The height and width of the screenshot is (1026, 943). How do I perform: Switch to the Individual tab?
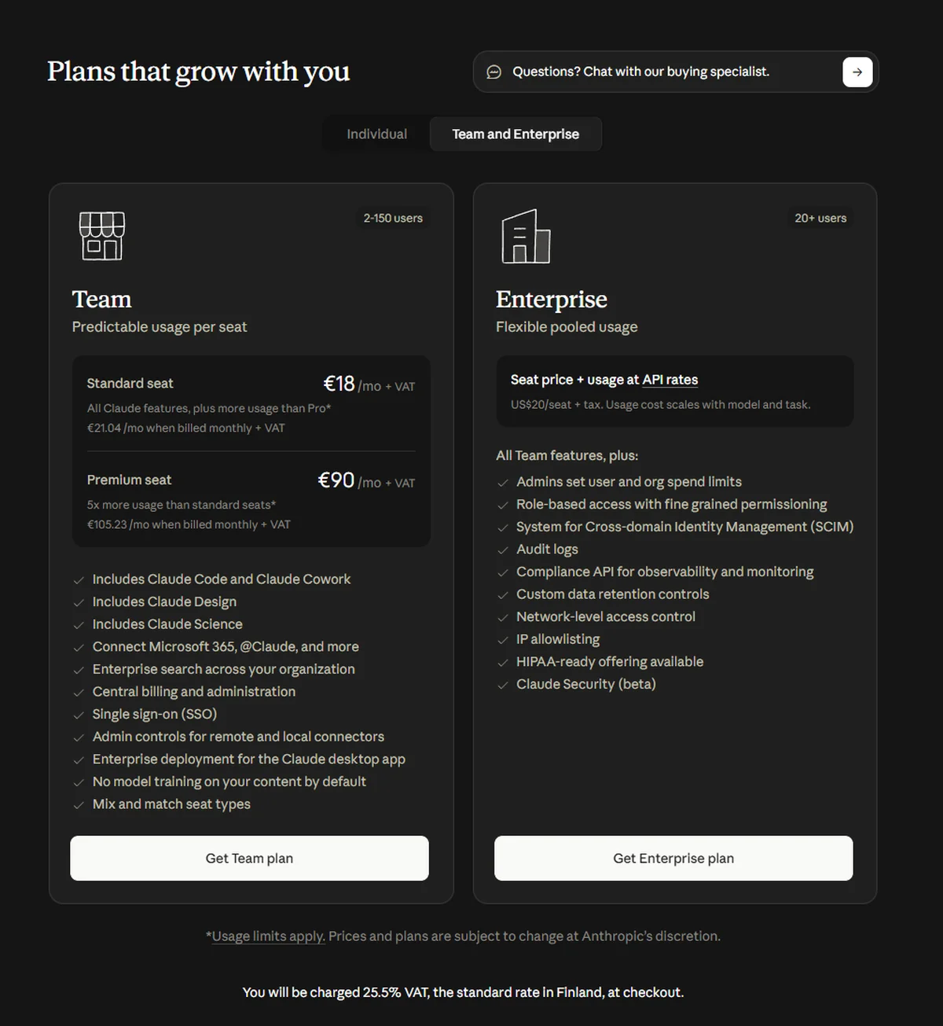(x=377, y=134)
